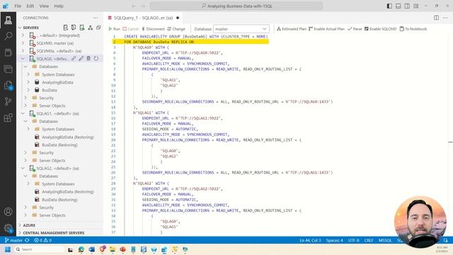The height and width of the screenshot is (255, 453).
Task: Click Show Active Connections icon in Servers header
Action: (x=82, y=28)
